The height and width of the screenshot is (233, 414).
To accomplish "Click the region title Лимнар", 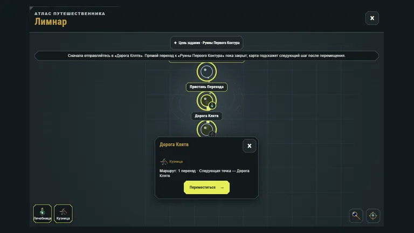I will 51,22.
